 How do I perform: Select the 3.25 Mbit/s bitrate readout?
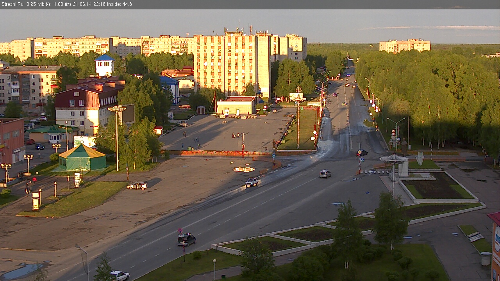39,4
